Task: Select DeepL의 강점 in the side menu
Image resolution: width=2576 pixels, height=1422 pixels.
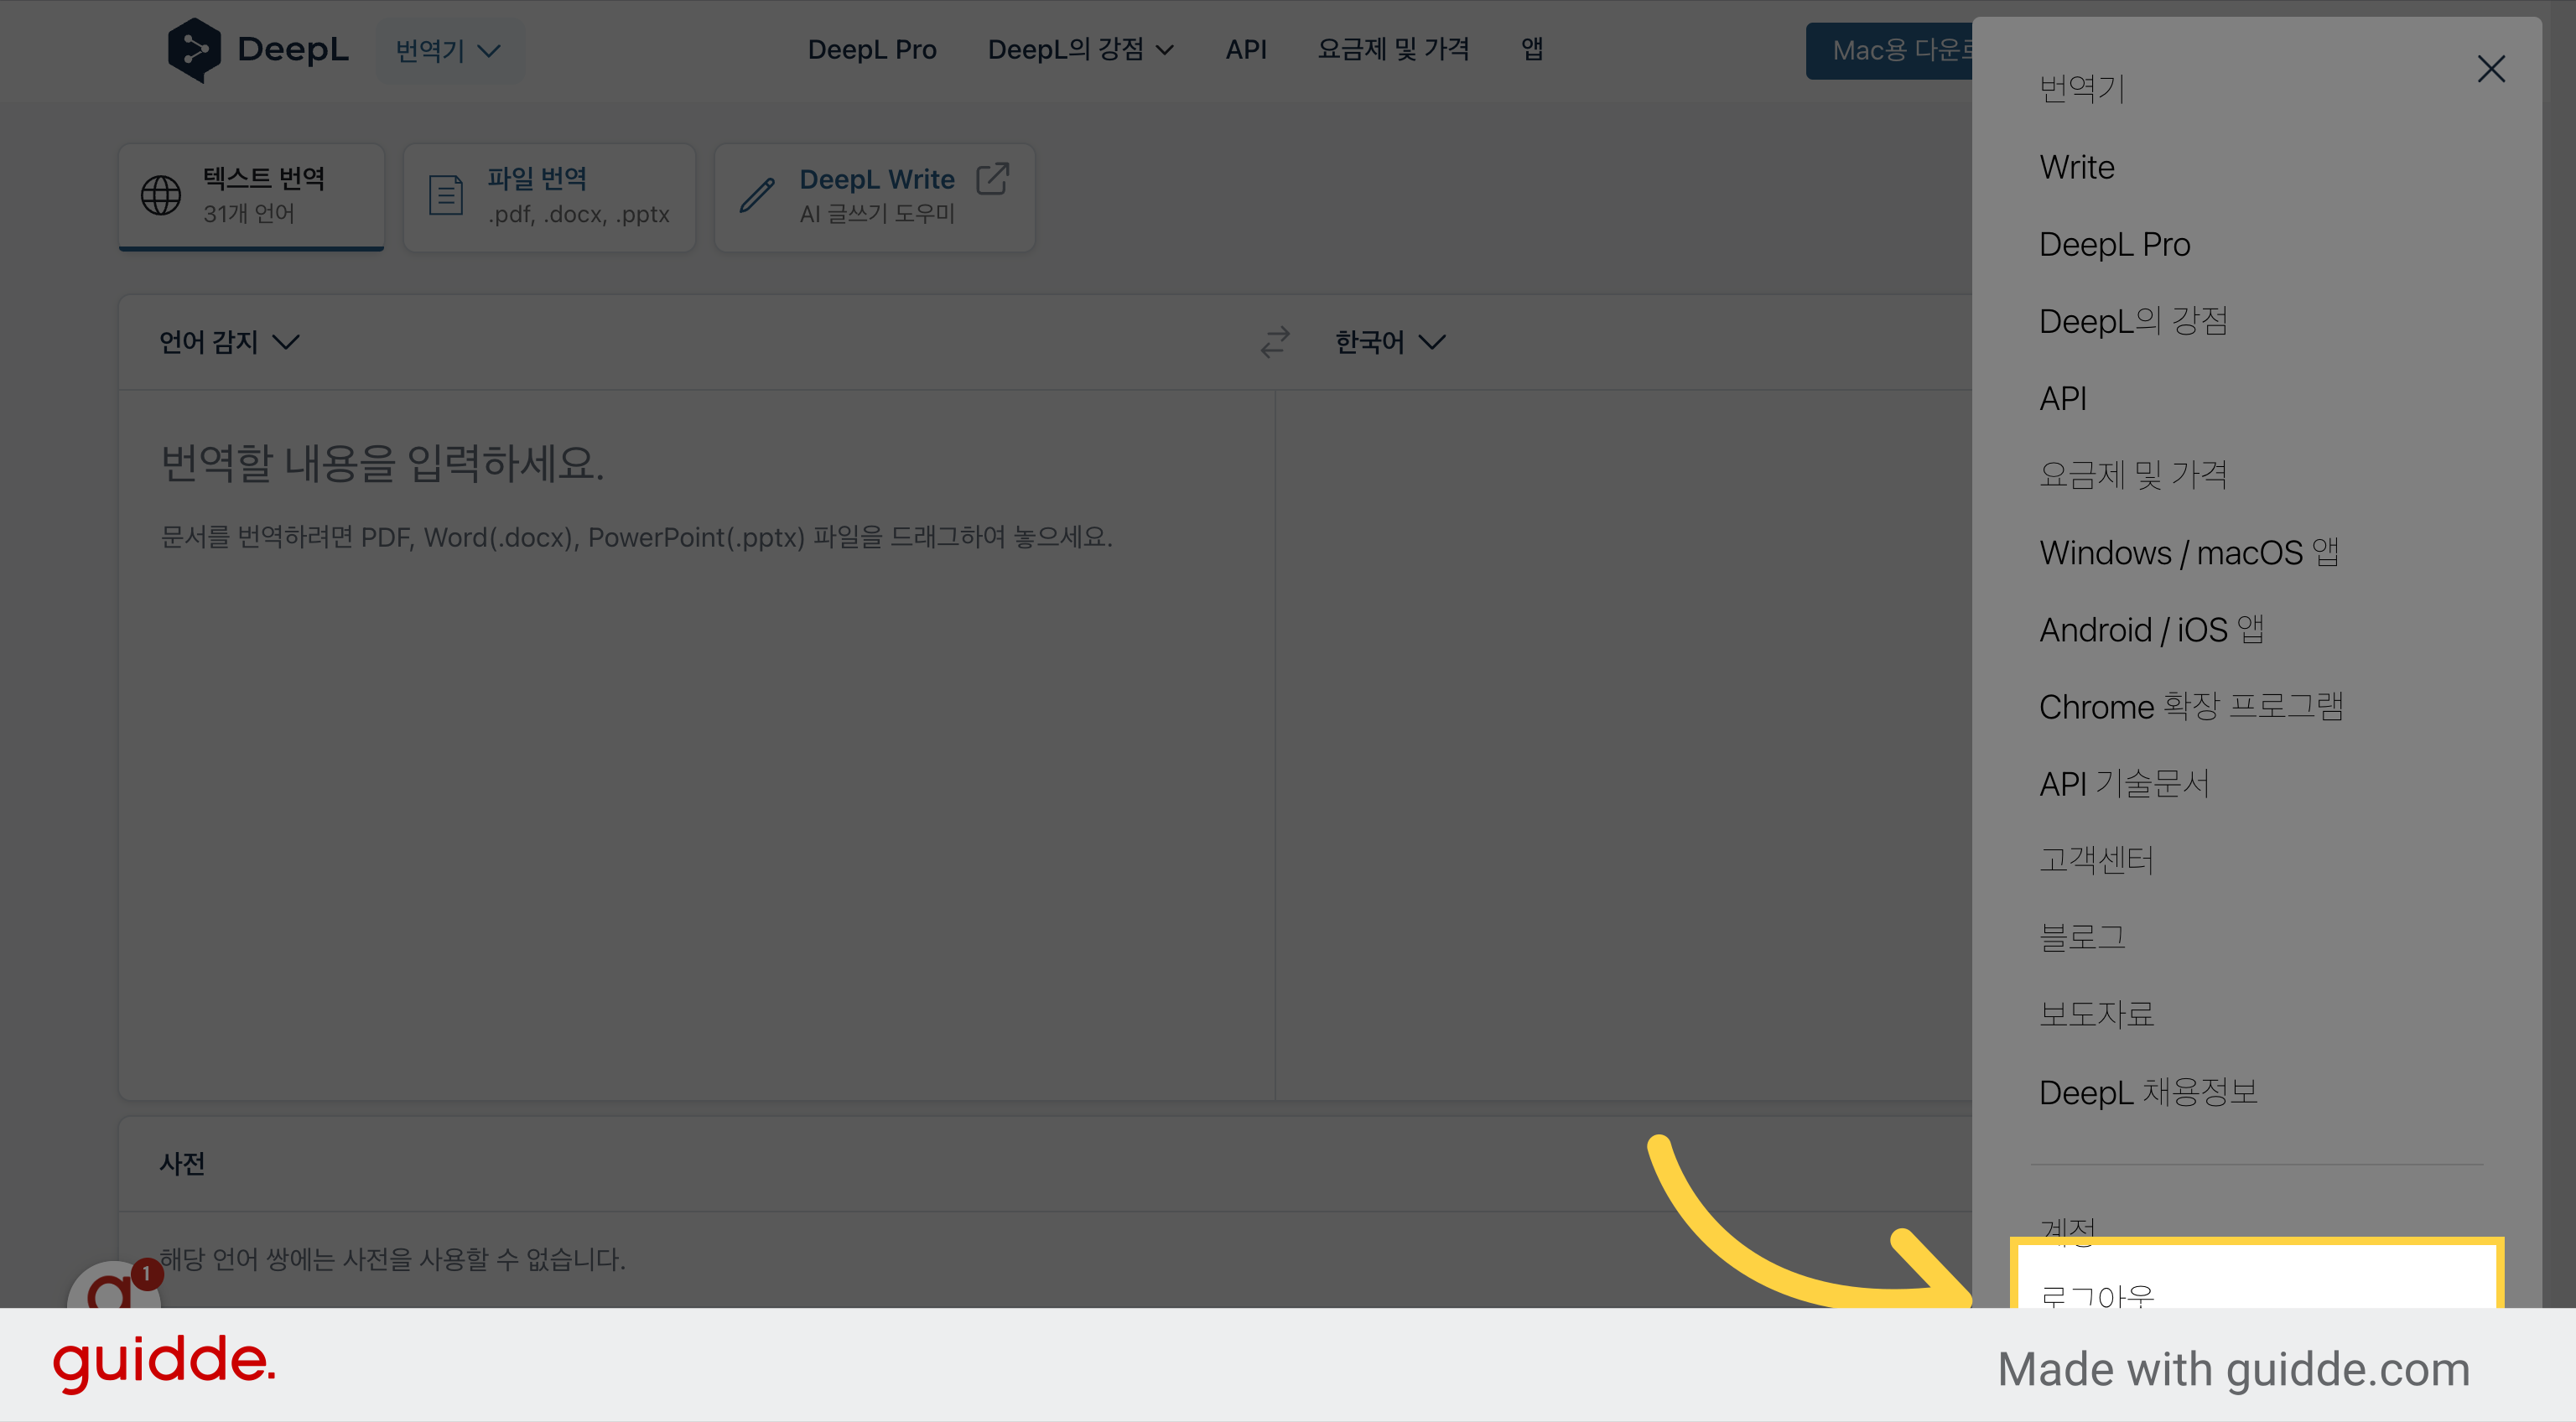Action: pyautogui.click(x=2133, y=321)
